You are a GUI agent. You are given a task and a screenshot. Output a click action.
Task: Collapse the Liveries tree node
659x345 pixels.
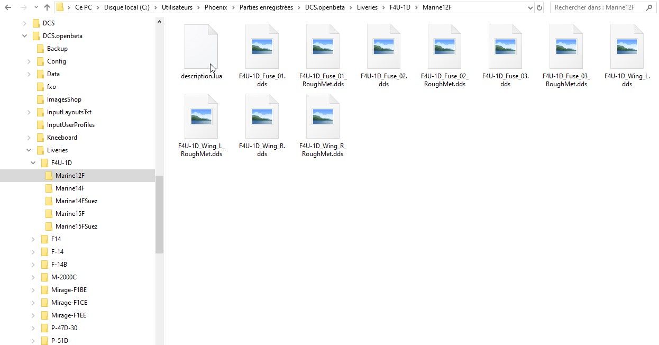tap(29, 150)
